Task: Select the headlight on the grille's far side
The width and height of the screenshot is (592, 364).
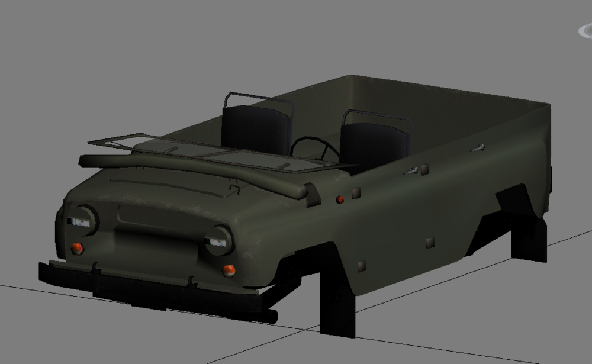Action: point(83,221)
